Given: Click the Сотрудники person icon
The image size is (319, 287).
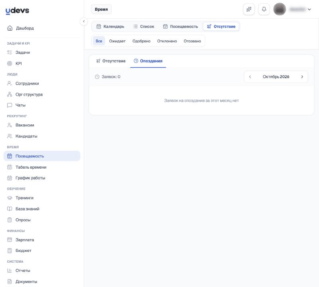Looking at the screenshot, I should (10, 83).
